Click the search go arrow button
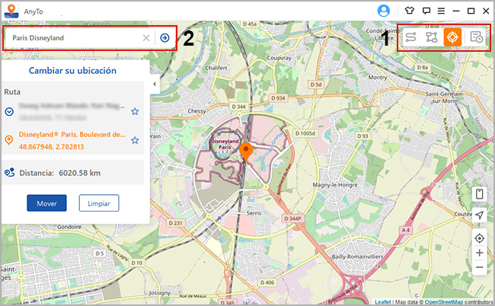This screenshot has height=306, width=495. pyautogui.click(x=164, y=38)
